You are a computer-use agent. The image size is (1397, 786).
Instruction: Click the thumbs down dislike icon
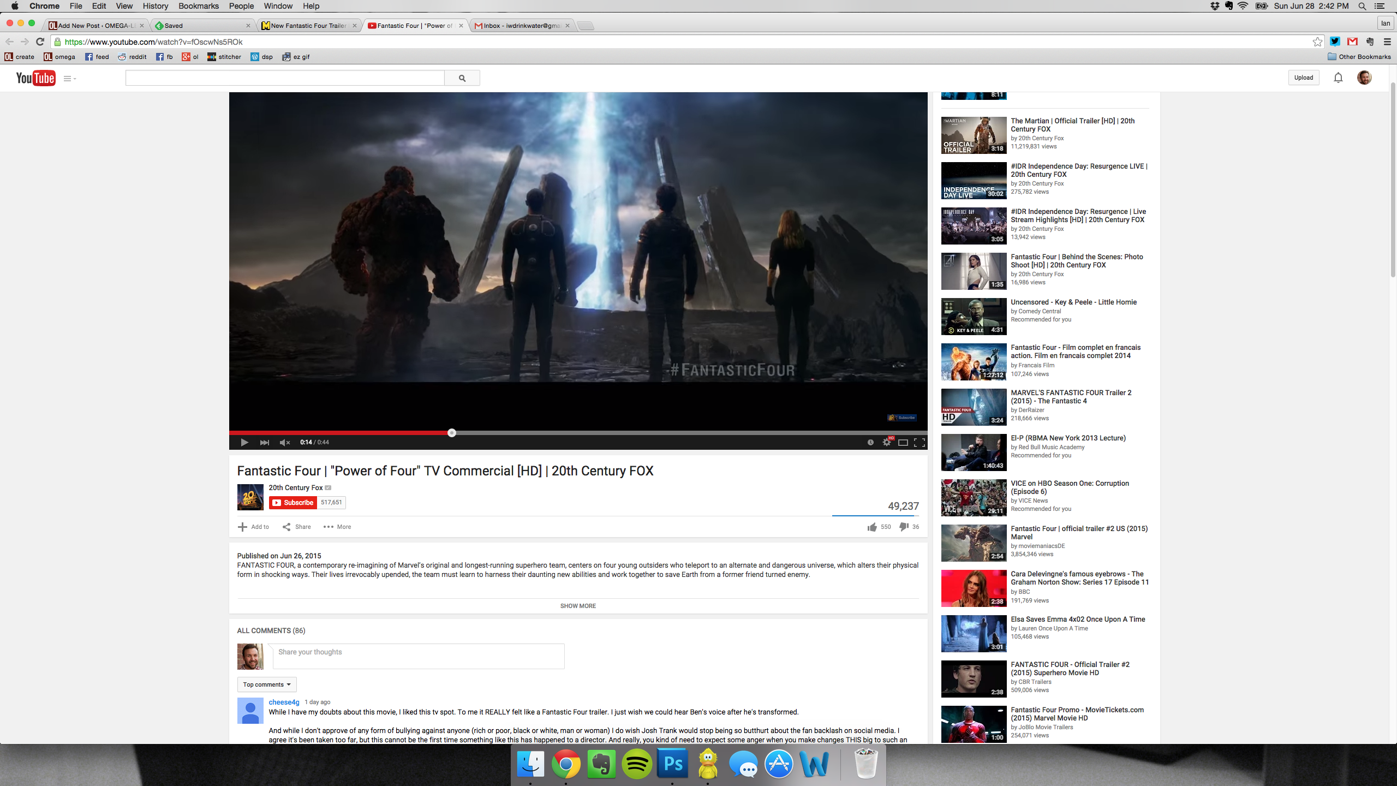[904, 527]
